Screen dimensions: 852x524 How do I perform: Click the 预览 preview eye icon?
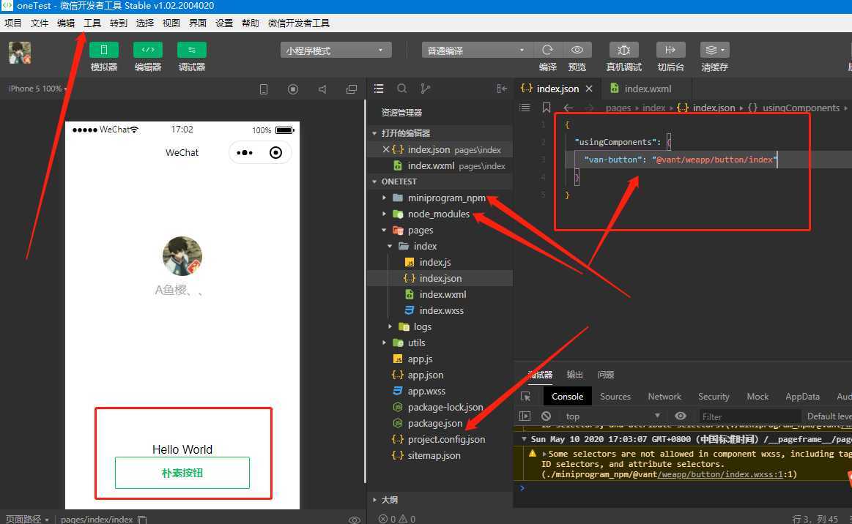click(x=577, y=50)
